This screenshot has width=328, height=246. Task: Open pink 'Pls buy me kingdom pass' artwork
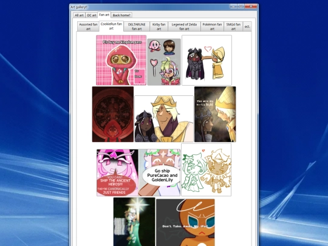(121, 60)
